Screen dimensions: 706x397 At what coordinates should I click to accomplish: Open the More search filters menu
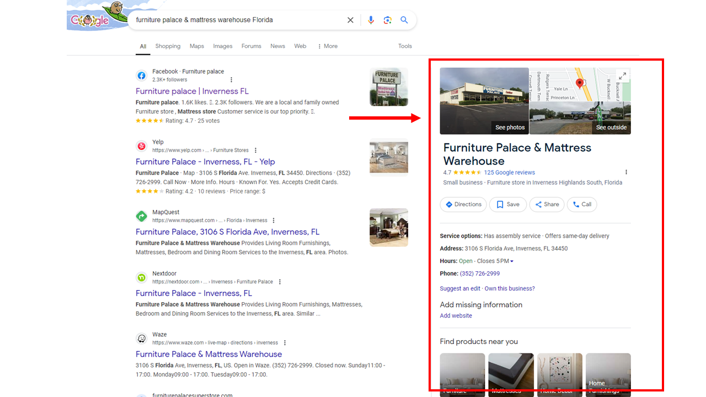pyautogui.click(x=327, y=46)
